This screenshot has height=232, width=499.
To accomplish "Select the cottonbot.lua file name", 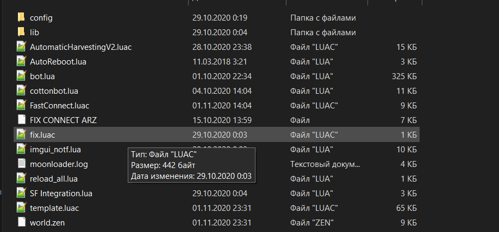I will coord(54,91).
